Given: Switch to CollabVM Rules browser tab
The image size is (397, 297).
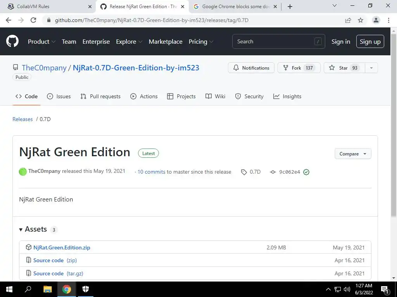Looking at the screenshot, I should pyautogui.click(x=48, y=7).
